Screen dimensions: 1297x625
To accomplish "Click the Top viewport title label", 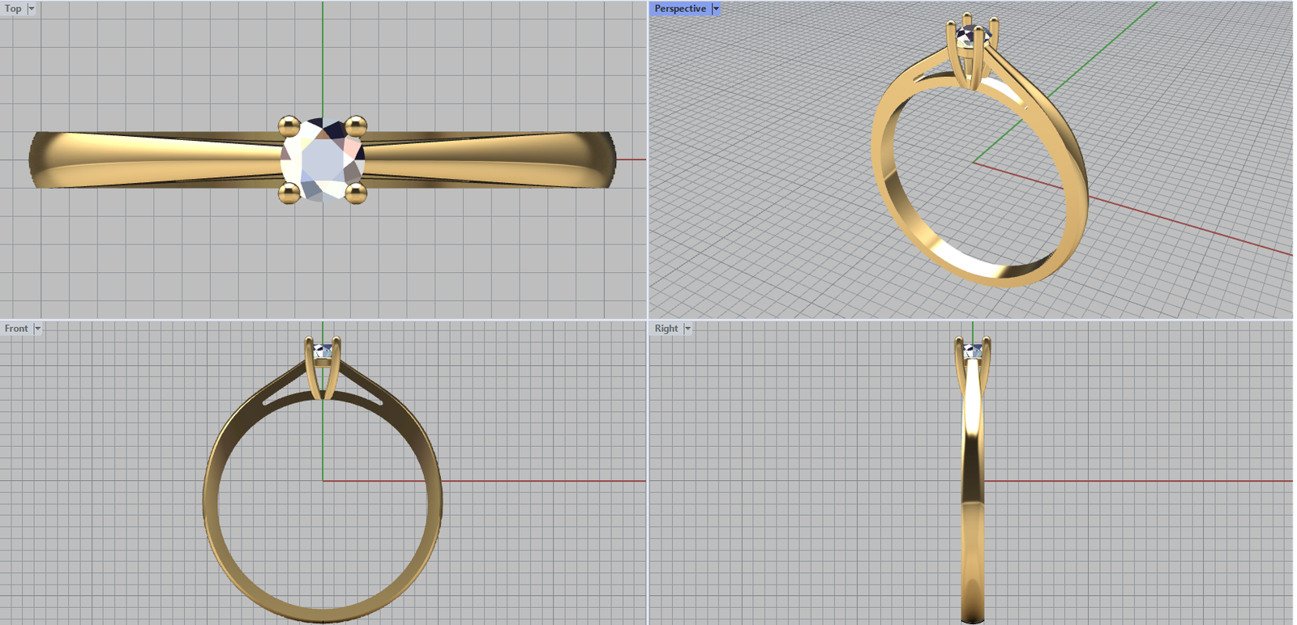I will (13, 9).
